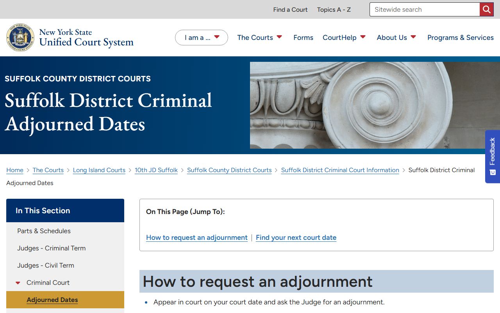This screenshot has width=500, height=313.
Task: Open The Courts breadcrumb link
Action: [x=48, y=170]
